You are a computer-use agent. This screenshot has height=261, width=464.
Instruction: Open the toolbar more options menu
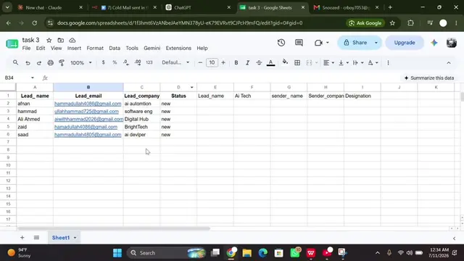coord(388,63)
